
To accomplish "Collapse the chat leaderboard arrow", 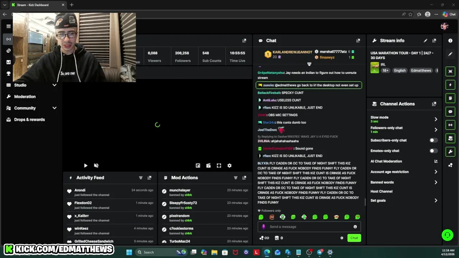I will click(309, 64).
